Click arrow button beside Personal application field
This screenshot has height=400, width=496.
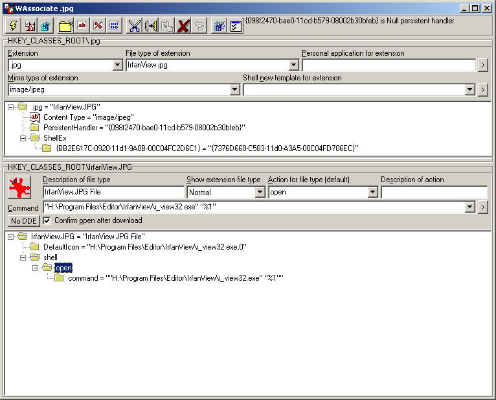tap(482, 65)
